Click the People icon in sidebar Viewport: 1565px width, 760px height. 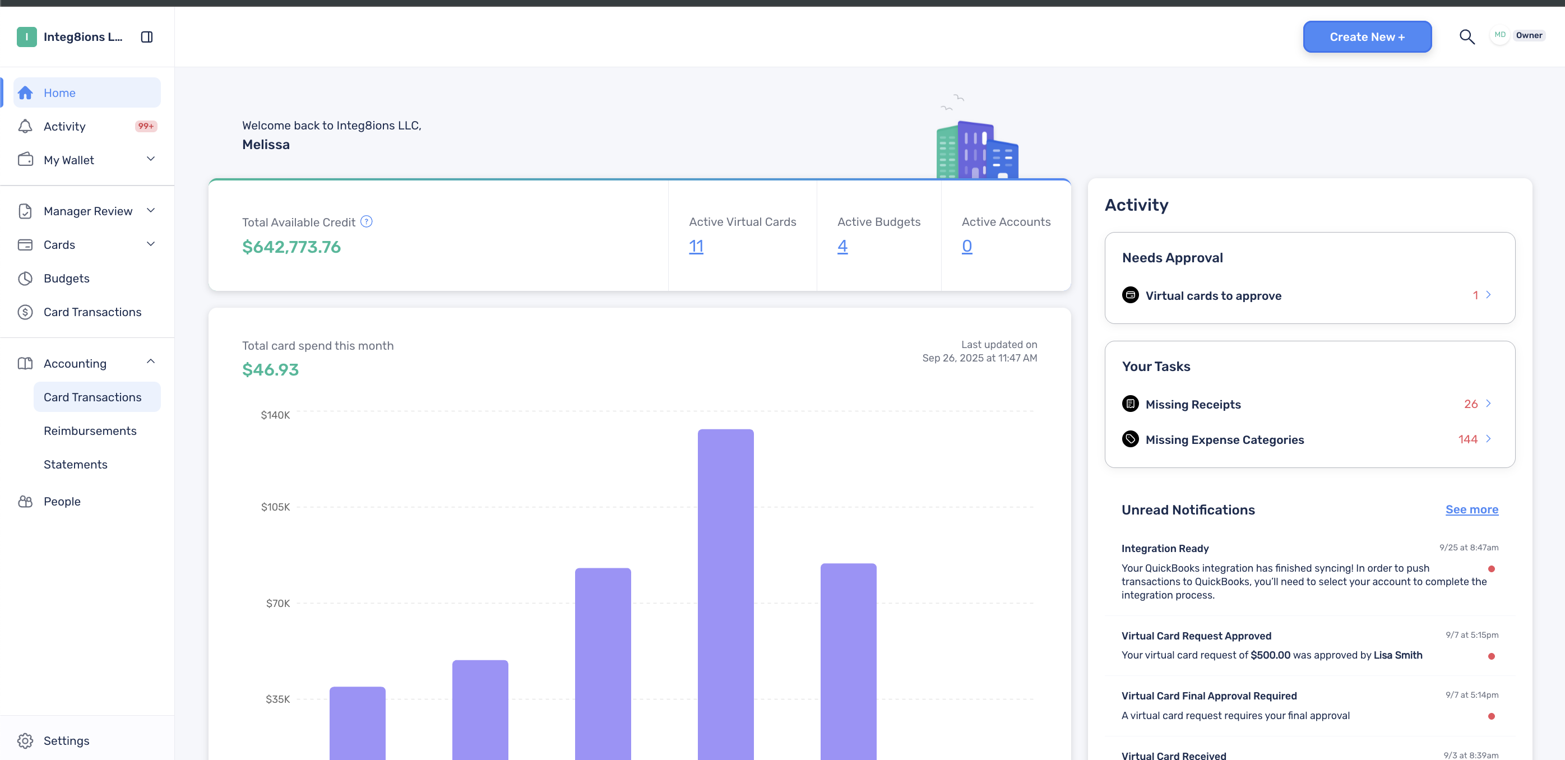[x=26, y=502]
